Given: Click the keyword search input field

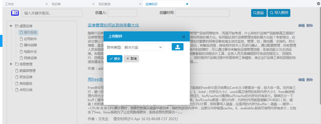Looking at the screenshot, I should pyautogui.click(x=52, y=13).
